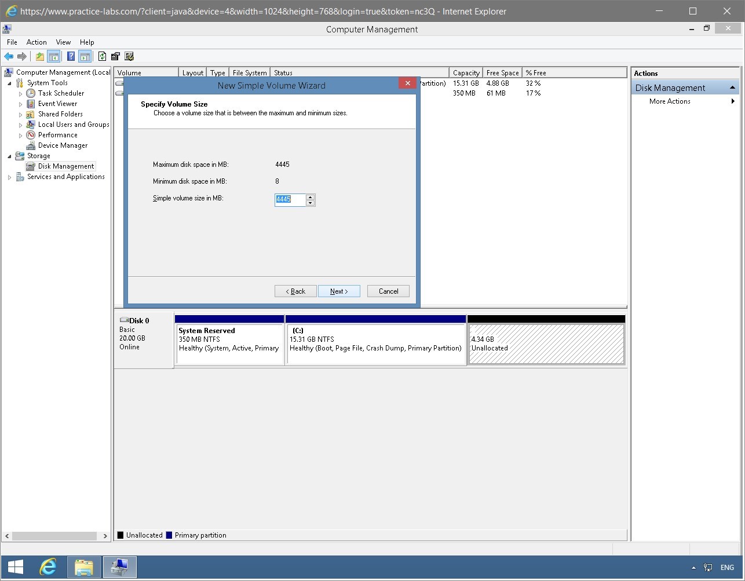Click the Help icon in the toolbar

70,56
